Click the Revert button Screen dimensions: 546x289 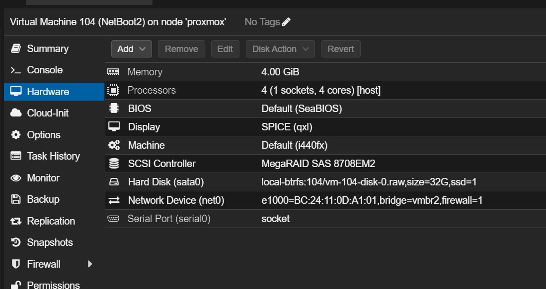pyautogui.click(x=340, y=49)
